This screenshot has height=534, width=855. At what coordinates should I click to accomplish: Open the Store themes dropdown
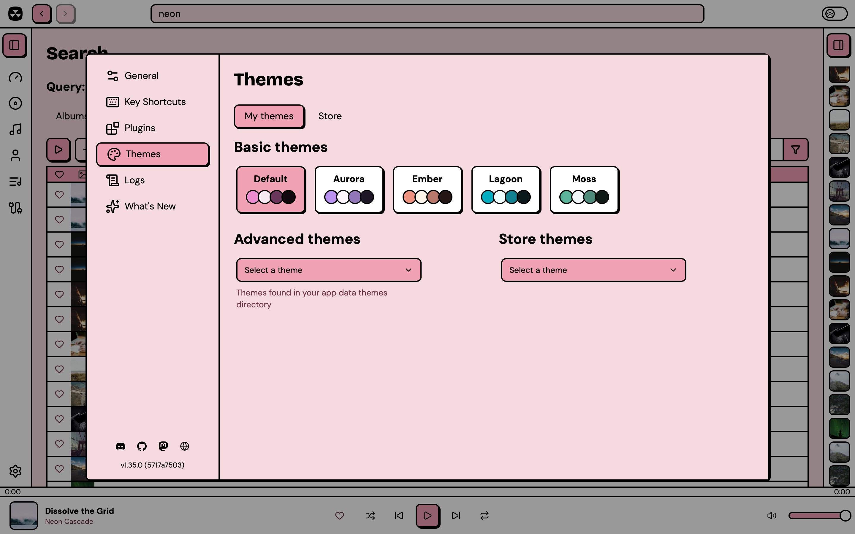click(x=593, y=270)
